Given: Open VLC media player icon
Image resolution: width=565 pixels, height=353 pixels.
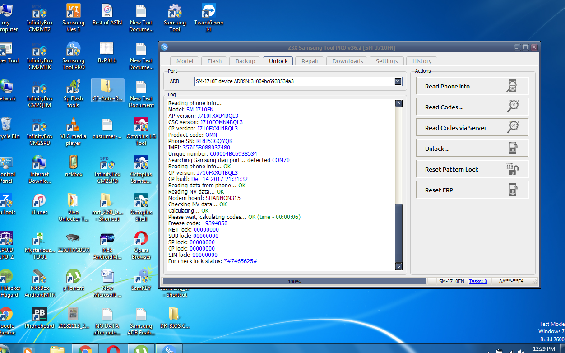Looking at the screenshot, I should pos(73,132).
